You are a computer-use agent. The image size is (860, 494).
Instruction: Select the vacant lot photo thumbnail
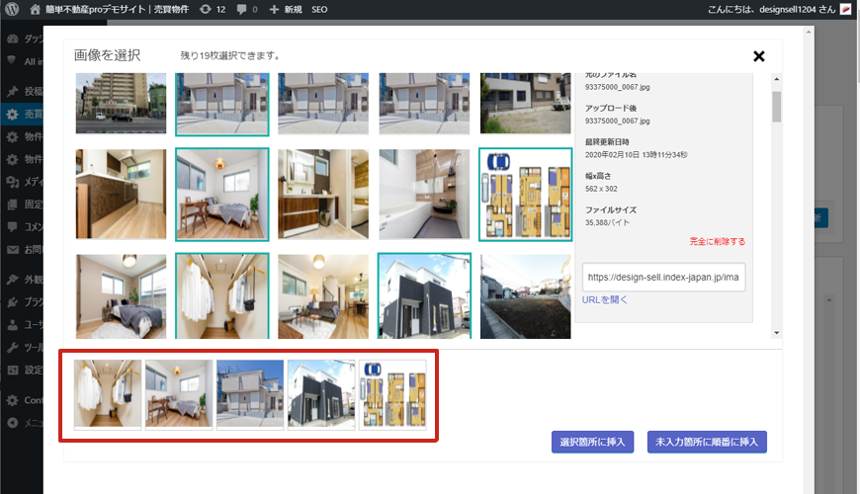point(525,296)
